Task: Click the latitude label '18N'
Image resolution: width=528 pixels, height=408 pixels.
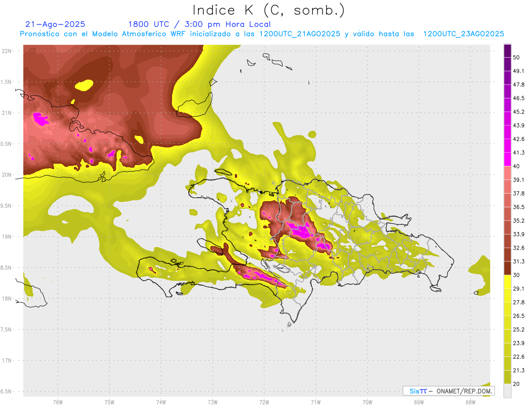Action: 7,298
